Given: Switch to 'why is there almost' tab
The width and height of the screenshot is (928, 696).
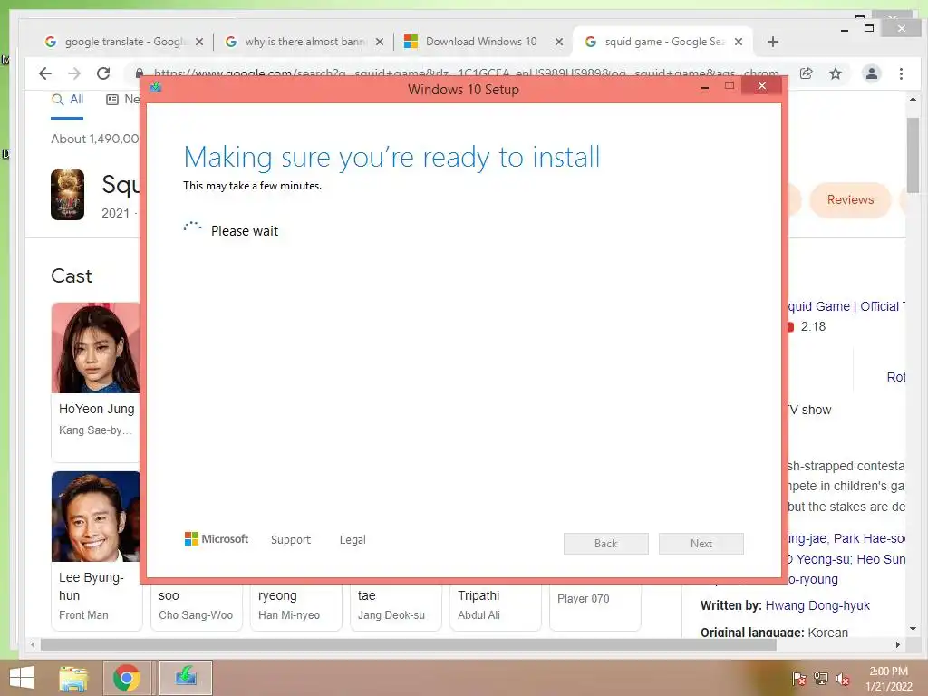Looking at the screenshot, I should (304, 42).
